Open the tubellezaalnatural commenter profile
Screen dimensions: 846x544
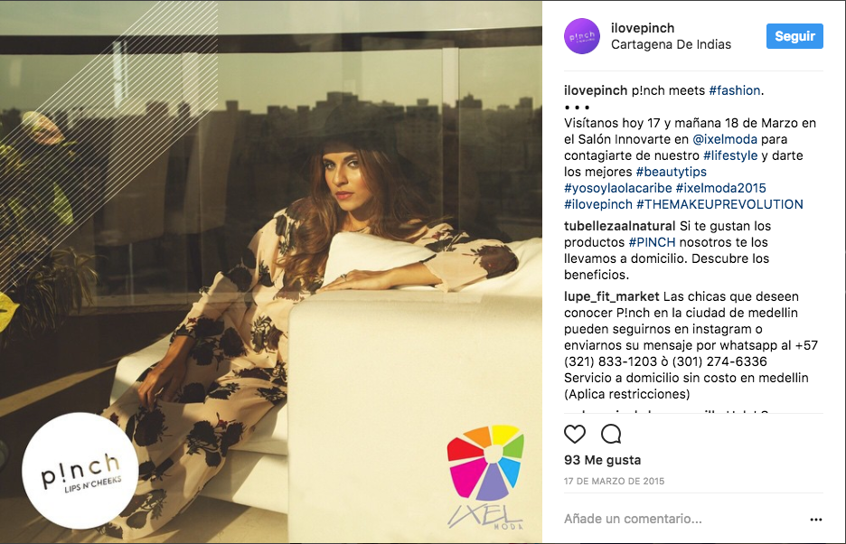click(x=619, y=226)
